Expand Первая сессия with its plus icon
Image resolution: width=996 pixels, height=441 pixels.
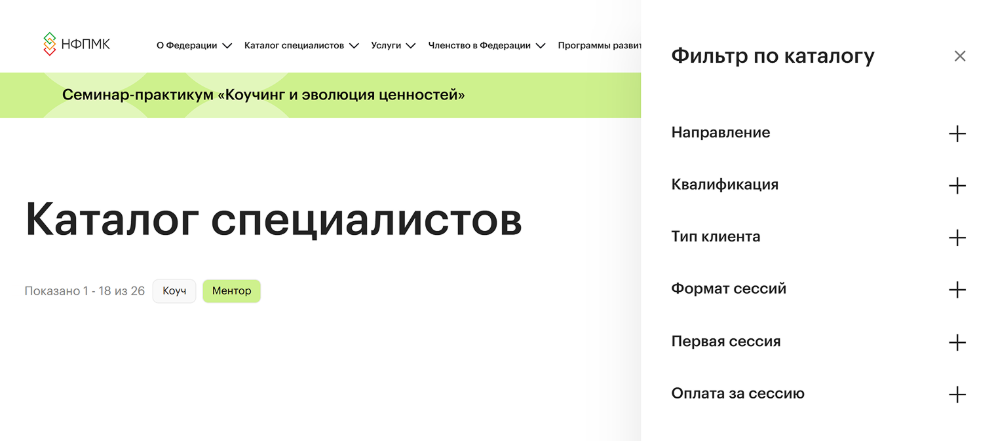click(957, 342)
